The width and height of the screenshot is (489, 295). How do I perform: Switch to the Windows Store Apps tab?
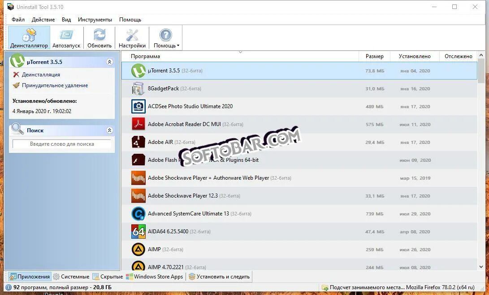[x=155, y=277]
